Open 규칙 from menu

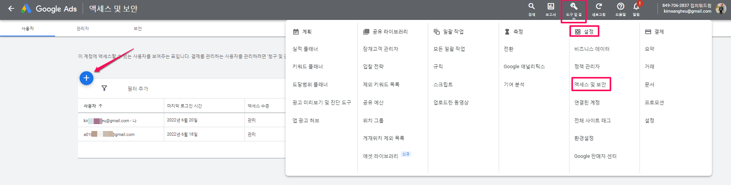(438, 67)
